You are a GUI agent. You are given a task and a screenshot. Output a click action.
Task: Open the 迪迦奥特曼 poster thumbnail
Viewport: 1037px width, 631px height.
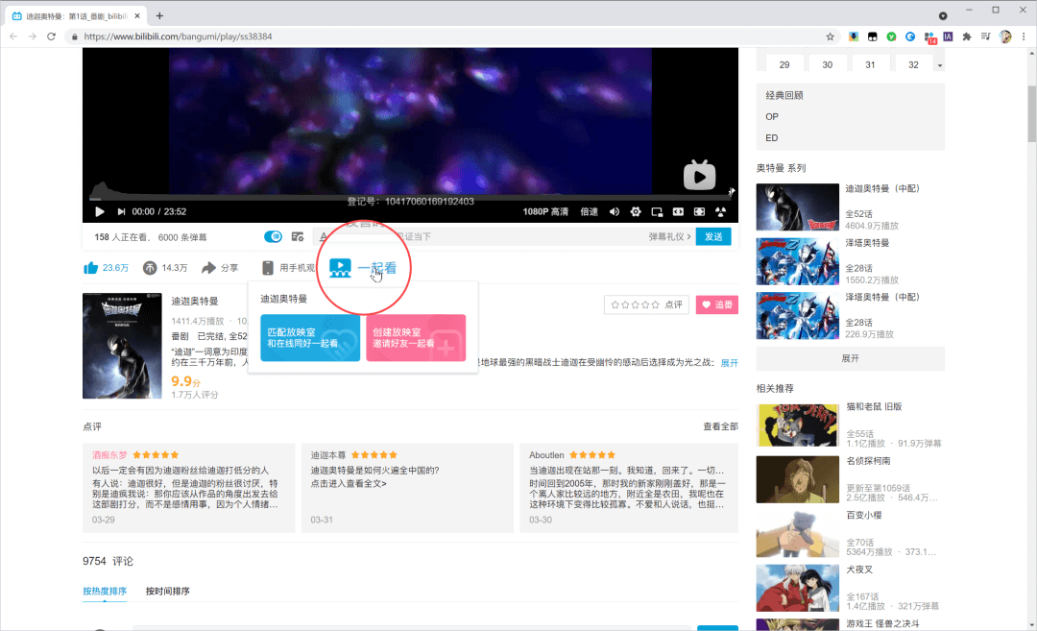122,346
